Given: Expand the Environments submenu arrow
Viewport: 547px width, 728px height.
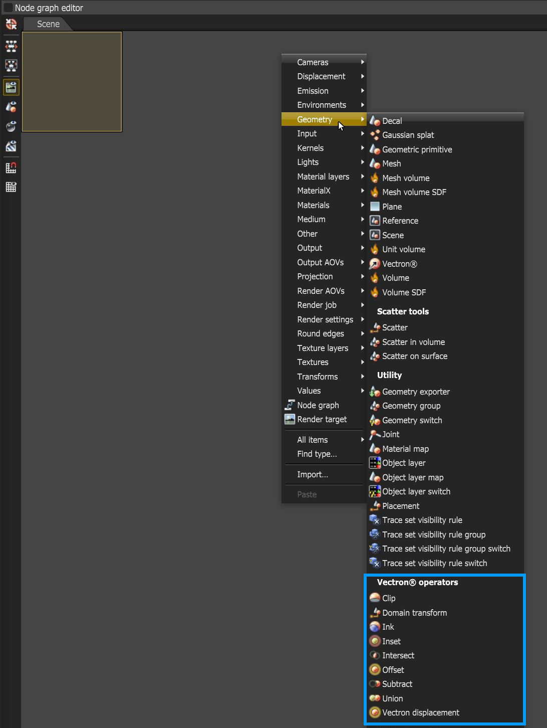Looking at the screenshot, I should point(363,105).
